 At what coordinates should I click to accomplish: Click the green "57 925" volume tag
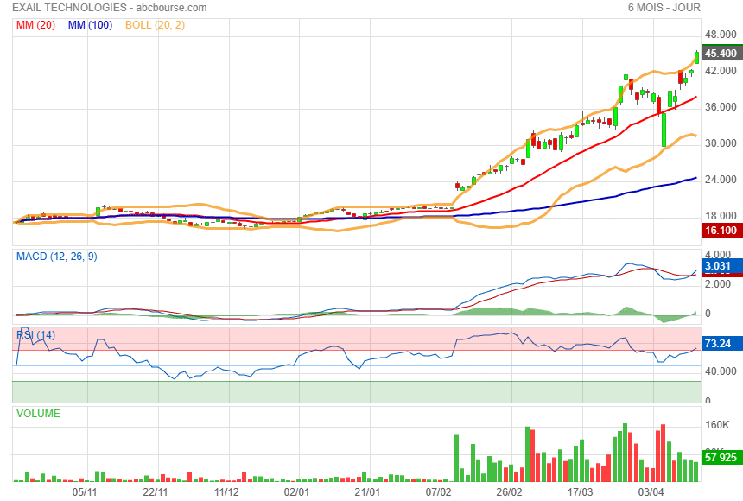click(x=722, y=458)
